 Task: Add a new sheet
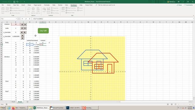(27, 102)
